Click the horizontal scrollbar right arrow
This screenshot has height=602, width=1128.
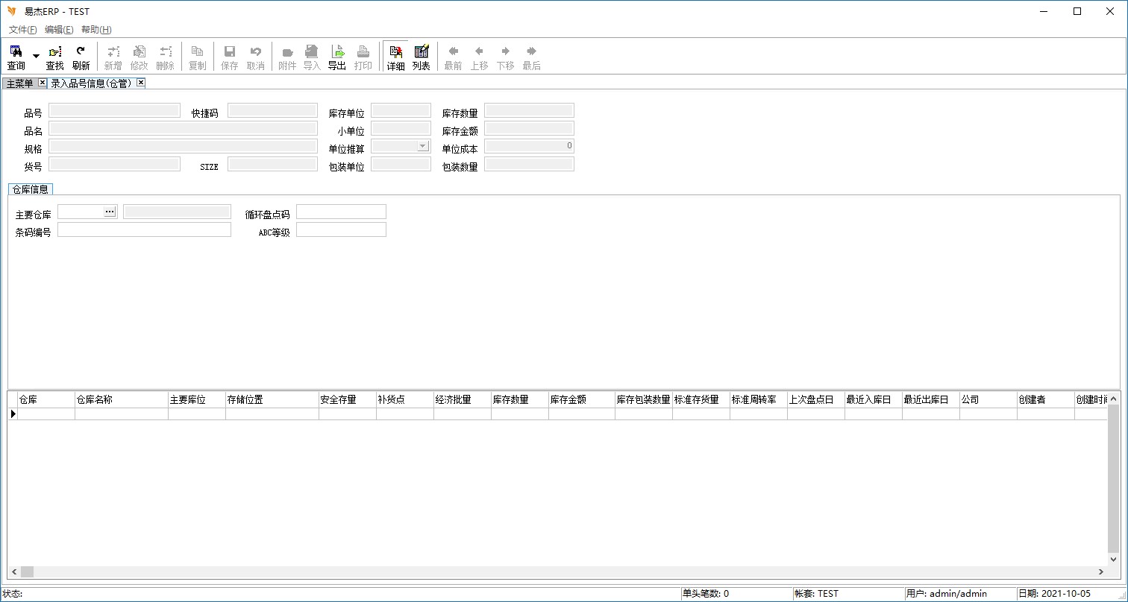point(1100,571)
